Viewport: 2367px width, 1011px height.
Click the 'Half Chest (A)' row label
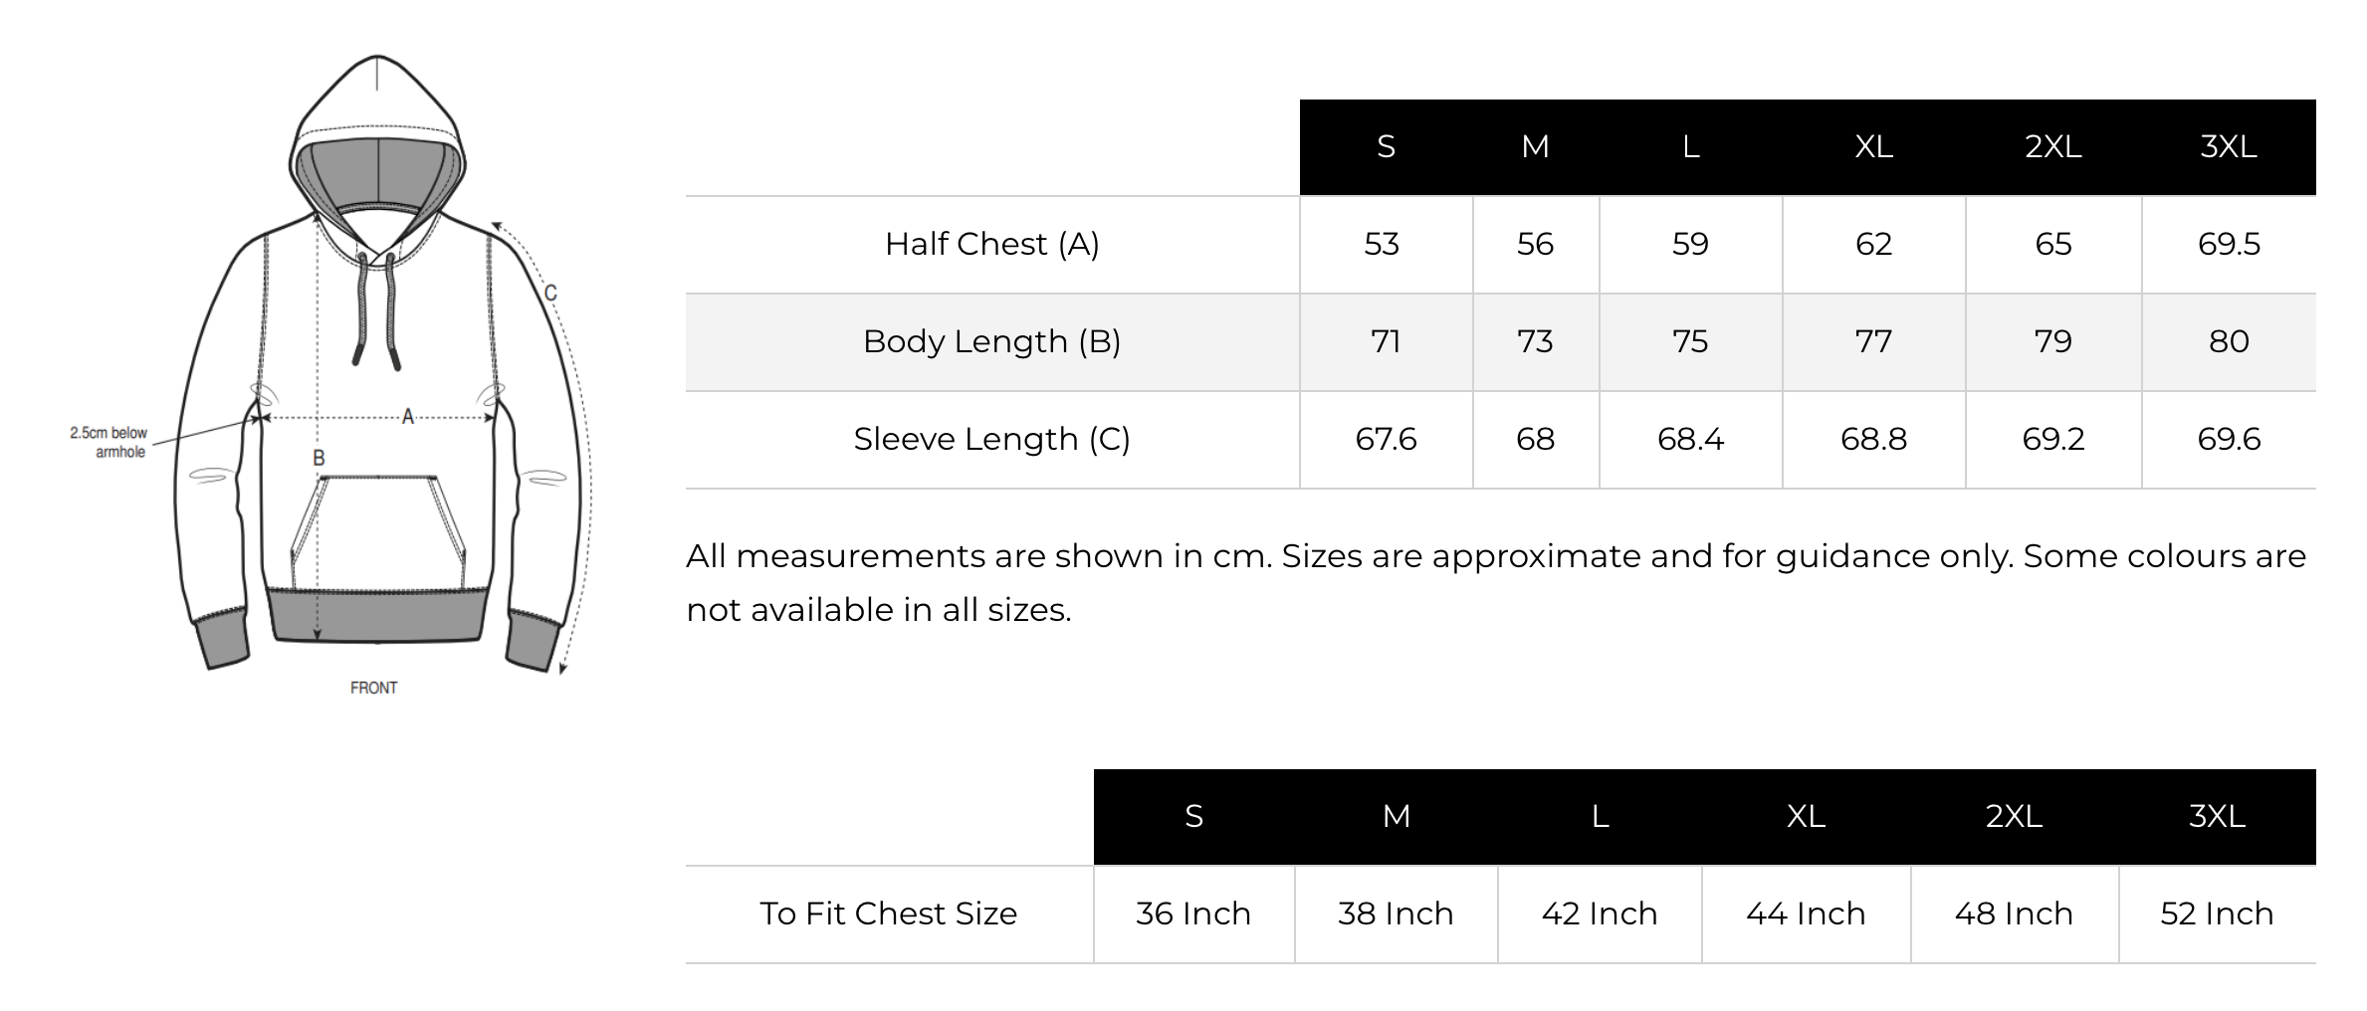991,244
